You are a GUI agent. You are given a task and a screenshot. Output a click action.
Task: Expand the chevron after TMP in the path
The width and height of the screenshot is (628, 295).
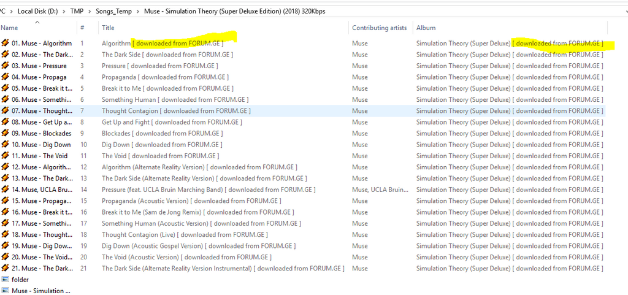pos(90,11)
